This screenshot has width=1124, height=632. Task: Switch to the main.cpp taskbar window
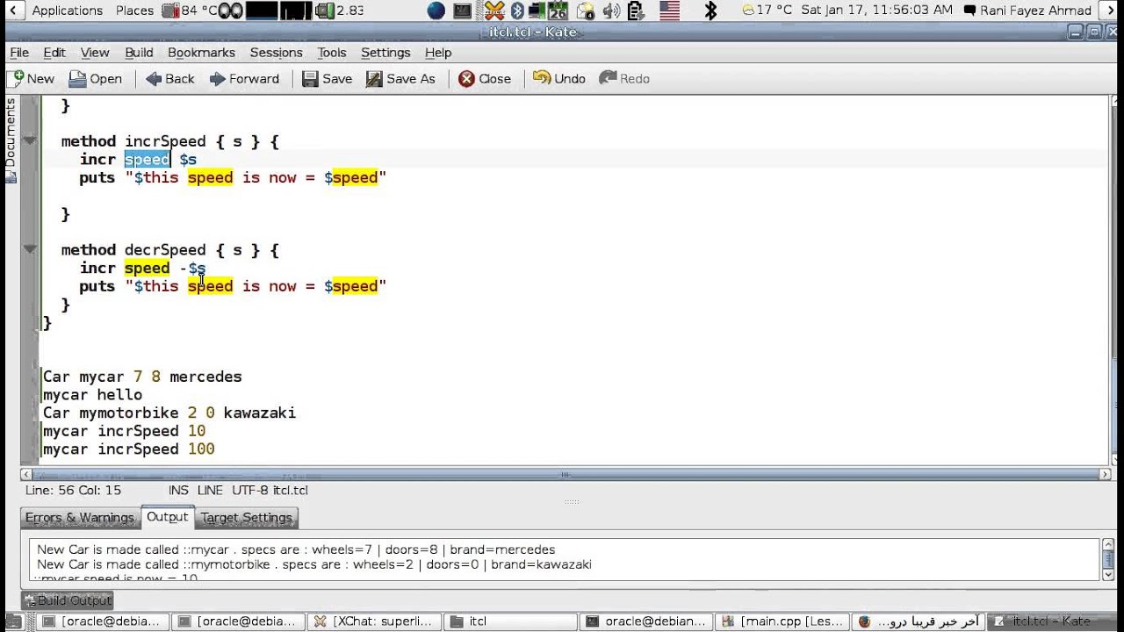[782, 621]
